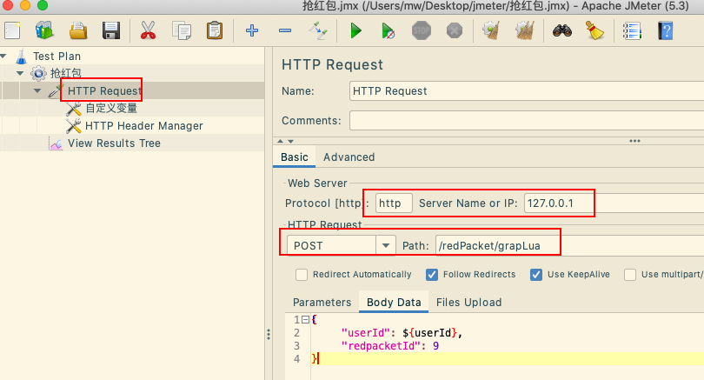Select HTTP Header Manager tree item
Image resolution: width=704 pixels, height=380 pixels.
pos(143,126)
